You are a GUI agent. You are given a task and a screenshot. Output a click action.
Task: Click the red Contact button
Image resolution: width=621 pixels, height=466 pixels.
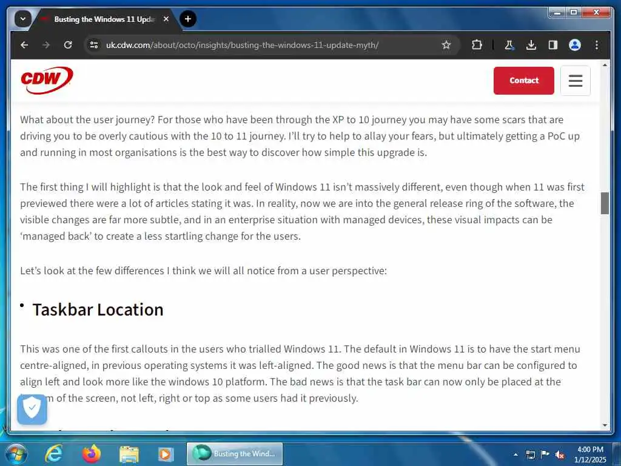coord(523,81)
